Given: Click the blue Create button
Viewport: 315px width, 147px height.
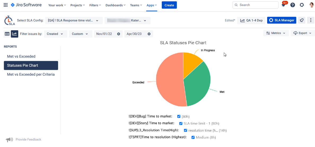Looking at the screenshot, I should [169, 5].
